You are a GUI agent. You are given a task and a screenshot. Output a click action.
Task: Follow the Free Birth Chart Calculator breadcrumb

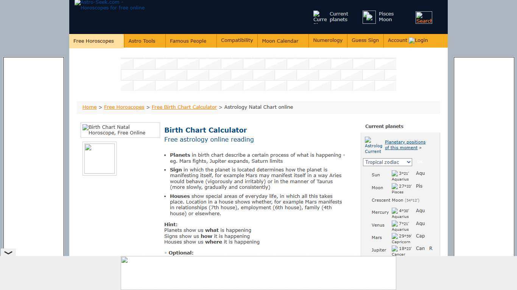(184, 107)
